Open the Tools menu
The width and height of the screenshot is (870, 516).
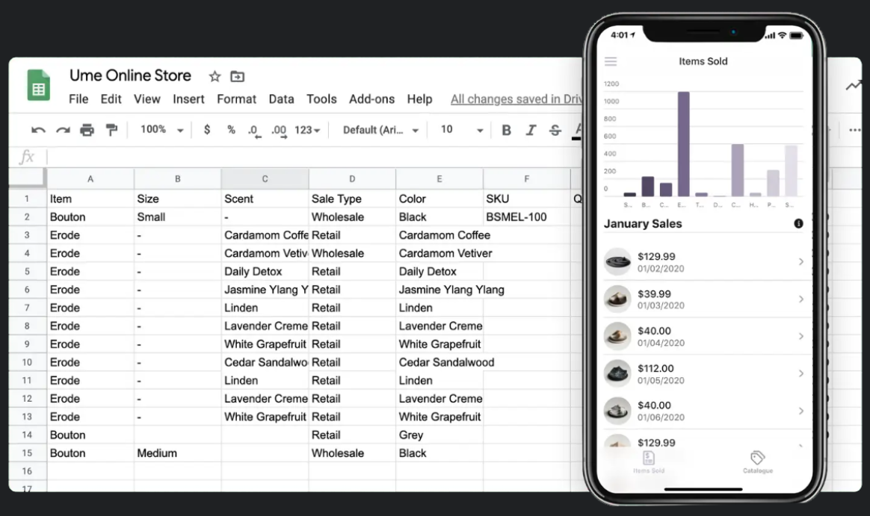tap(322, 99)
